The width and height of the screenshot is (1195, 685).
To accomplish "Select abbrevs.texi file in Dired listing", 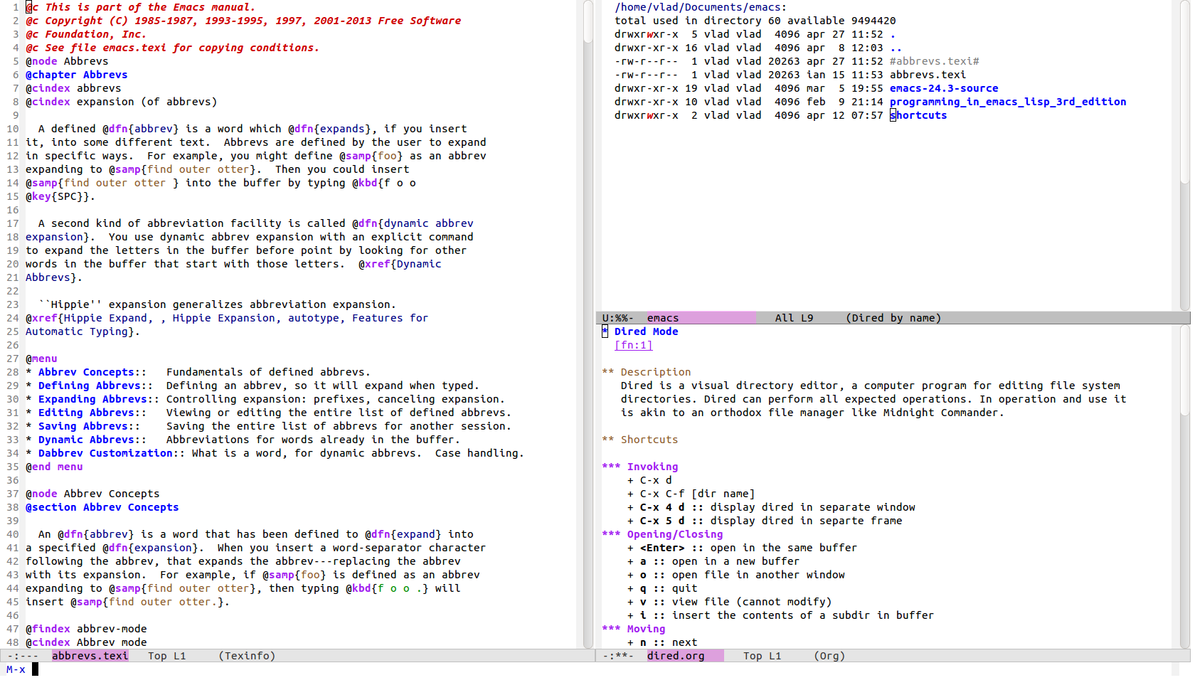I will click(x=928, y=75).
